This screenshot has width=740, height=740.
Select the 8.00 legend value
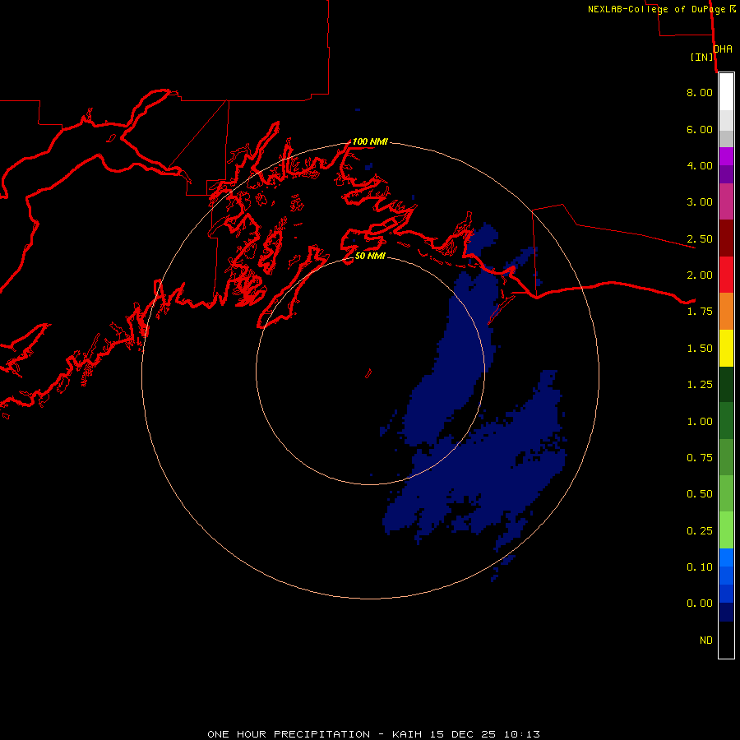point(700,92)
